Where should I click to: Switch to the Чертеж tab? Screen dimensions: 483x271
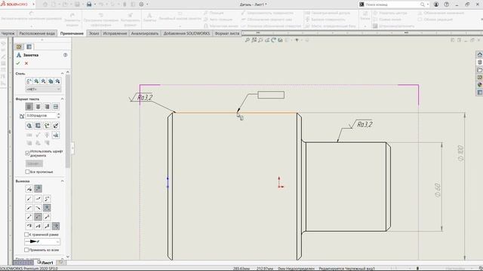(x=8, y=33)
